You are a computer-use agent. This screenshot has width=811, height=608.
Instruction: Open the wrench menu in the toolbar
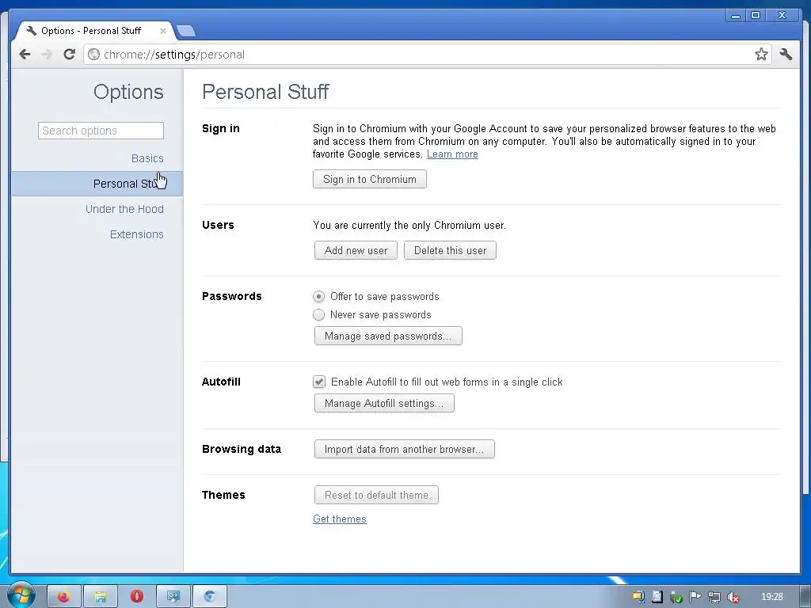pos(786,55)
